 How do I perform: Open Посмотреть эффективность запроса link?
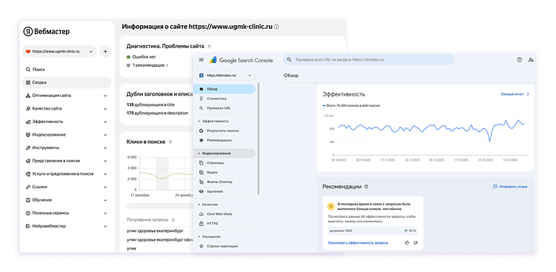[358, 243]
